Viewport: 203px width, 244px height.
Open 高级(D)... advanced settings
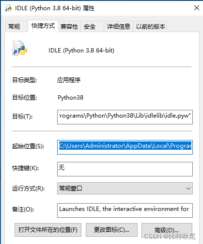tap(167, 230)
